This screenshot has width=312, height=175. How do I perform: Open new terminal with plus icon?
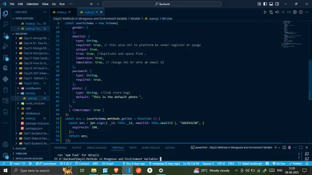coord(276,148)
